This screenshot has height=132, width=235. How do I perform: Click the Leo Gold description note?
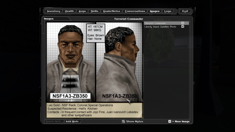coord(94,110)
